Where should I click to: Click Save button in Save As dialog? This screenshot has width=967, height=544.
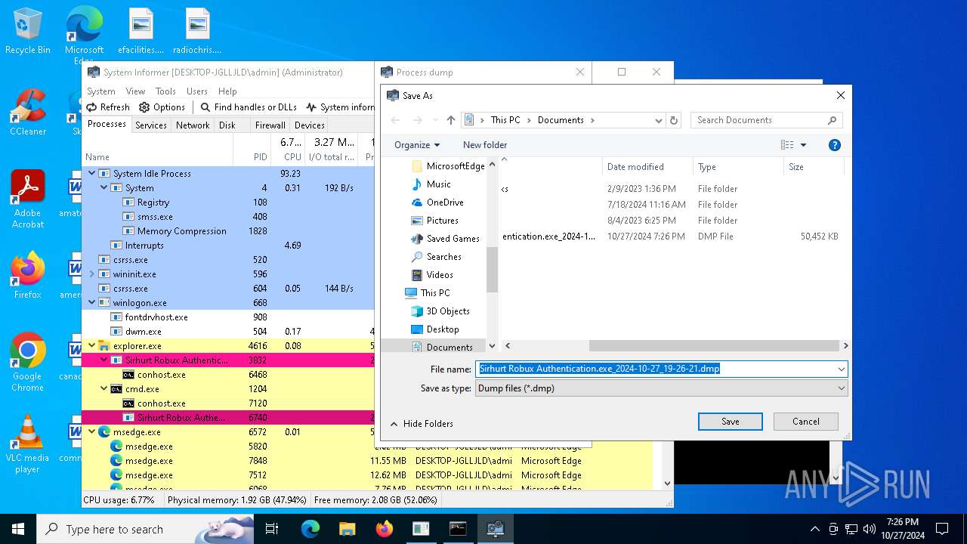(x=730, y=422)
